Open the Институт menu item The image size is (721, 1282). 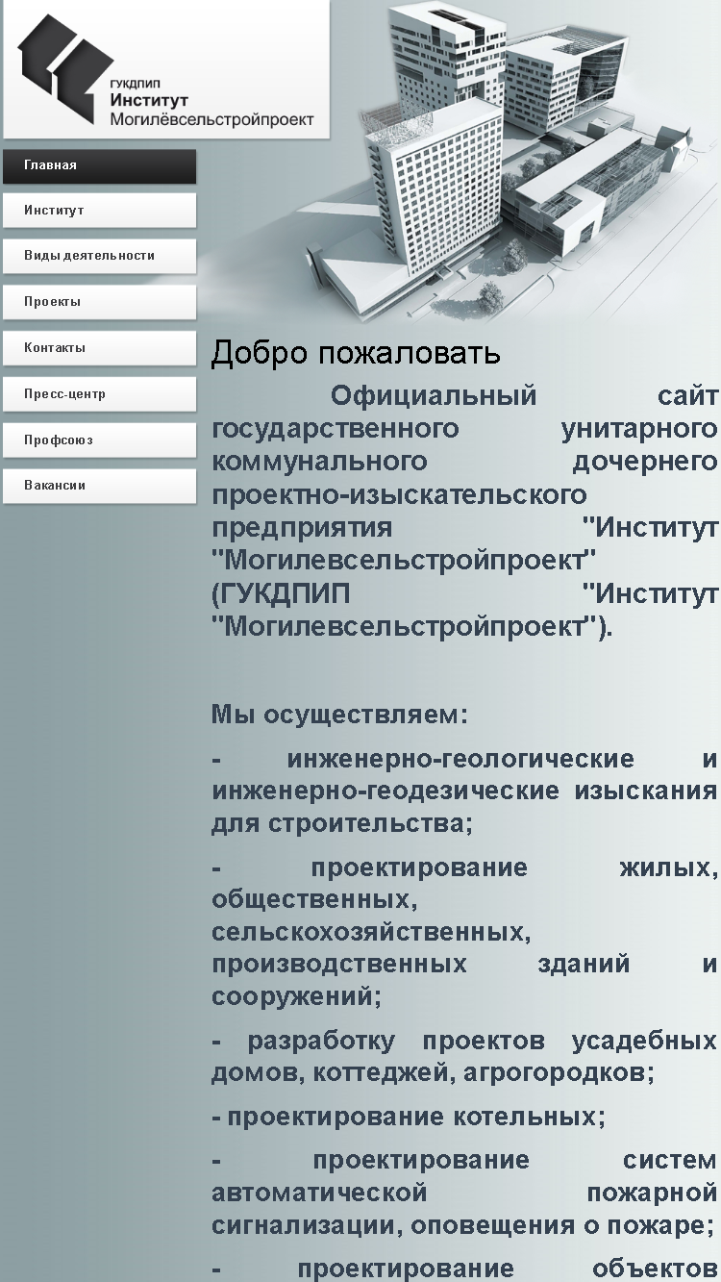pyautogui.click(x=99, y=211)
